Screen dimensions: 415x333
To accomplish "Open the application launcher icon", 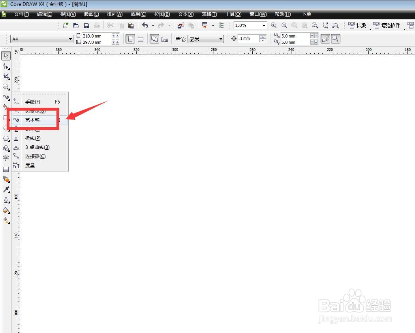I will point(205,25).
